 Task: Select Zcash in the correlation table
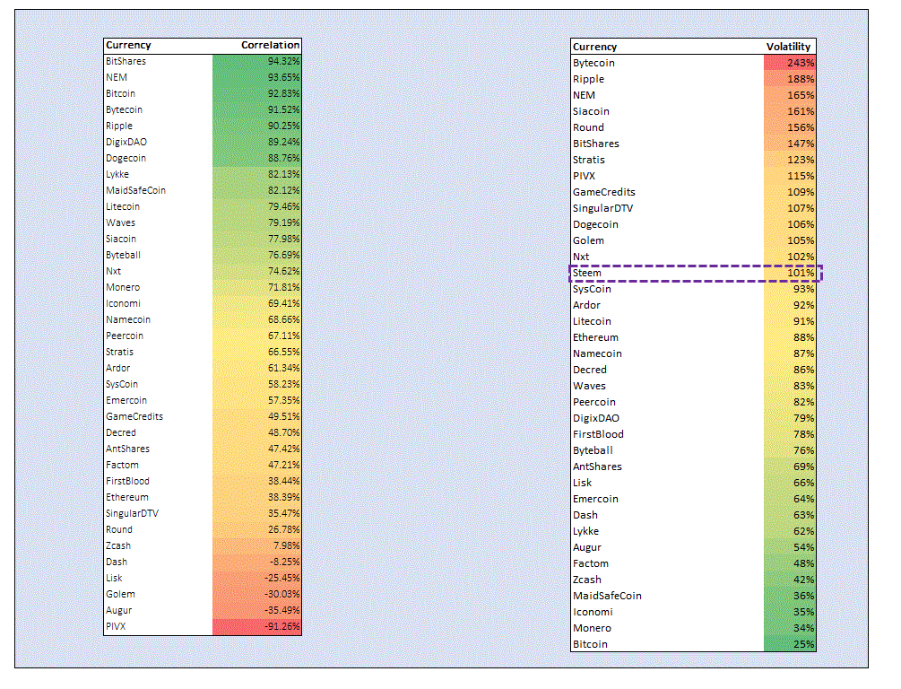point(118,545)
